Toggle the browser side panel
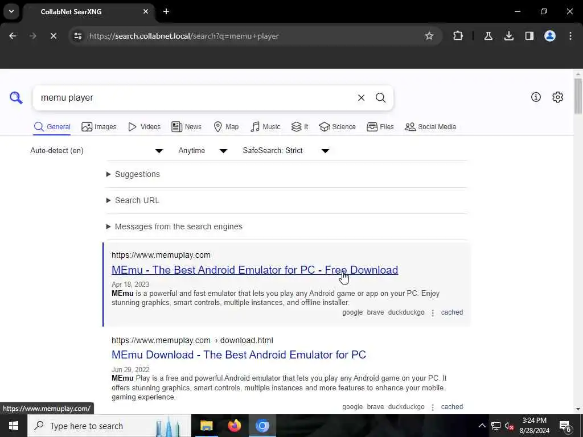 [x=529, y=36]
